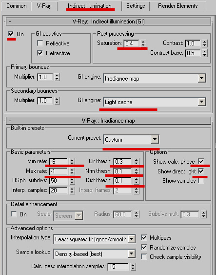
Task: Switch to the Settings tab
Action: pos(136,6)
